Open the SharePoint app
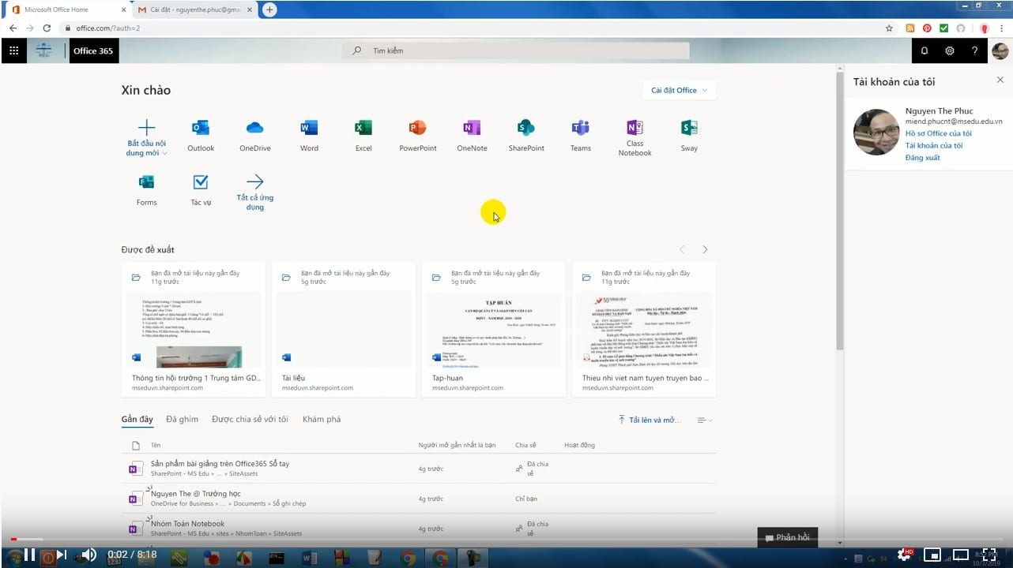The height and width of the screenshot is (568, 1013). 526,136
